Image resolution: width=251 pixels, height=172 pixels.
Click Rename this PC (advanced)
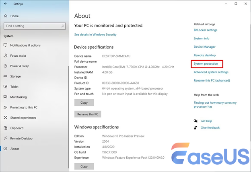[212, 80]
